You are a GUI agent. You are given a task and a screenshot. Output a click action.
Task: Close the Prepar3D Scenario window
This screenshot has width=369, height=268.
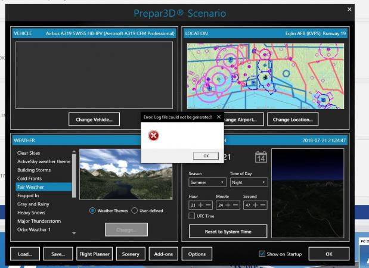349,9
